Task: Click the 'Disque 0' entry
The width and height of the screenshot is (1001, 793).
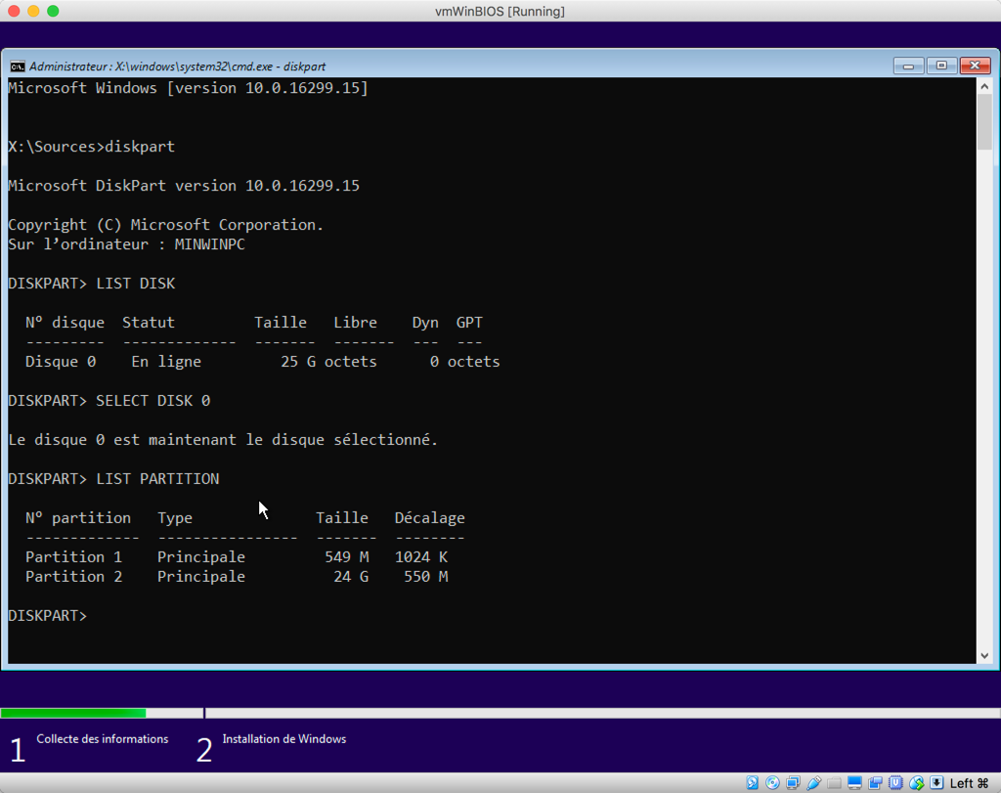Action: click(x=61, y=362)
